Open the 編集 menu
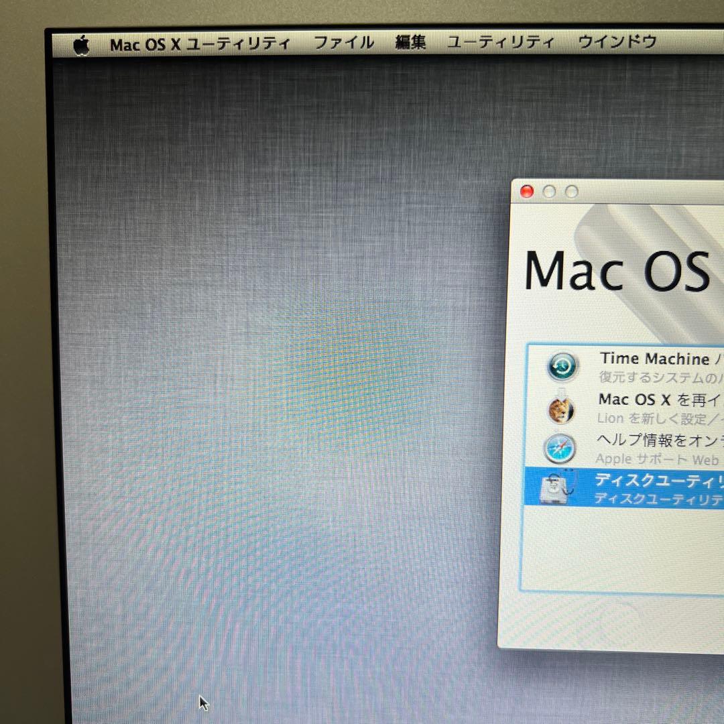724x724 pixels. [410, 43]
